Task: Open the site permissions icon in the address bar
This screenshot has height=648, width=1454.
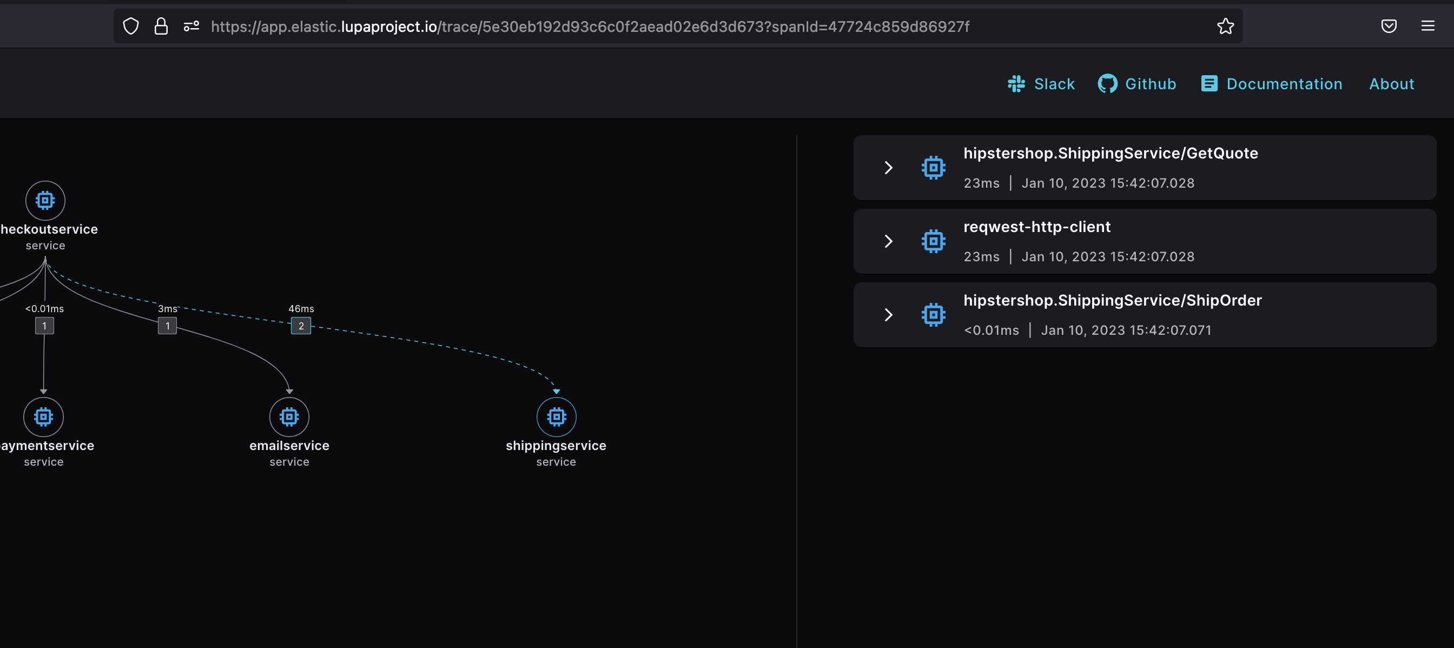Action: [x=191, y=27]
